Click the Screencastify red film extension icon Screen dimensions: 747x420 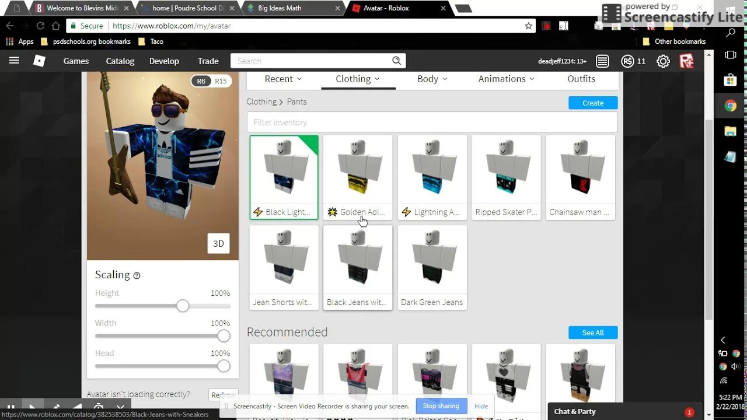pyautogui.click(x=546, y=26)
